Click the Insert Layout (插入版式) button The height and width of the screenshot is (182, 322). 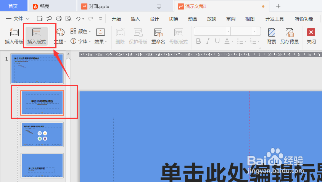(37, 36)
